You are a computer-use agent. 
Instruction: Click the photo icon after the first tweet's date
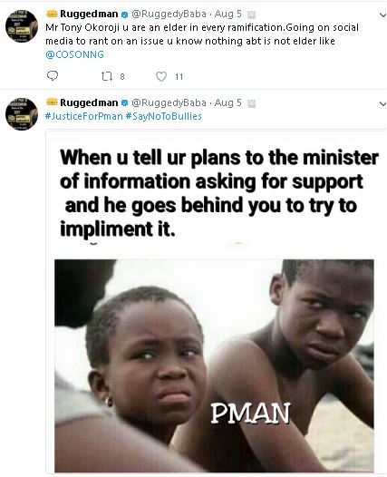[x=251, y=15]
